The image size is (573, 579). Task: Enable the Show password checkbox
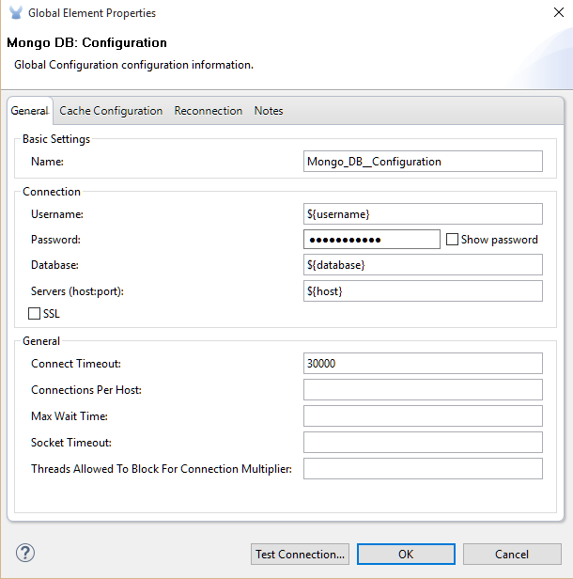(452, 240)
